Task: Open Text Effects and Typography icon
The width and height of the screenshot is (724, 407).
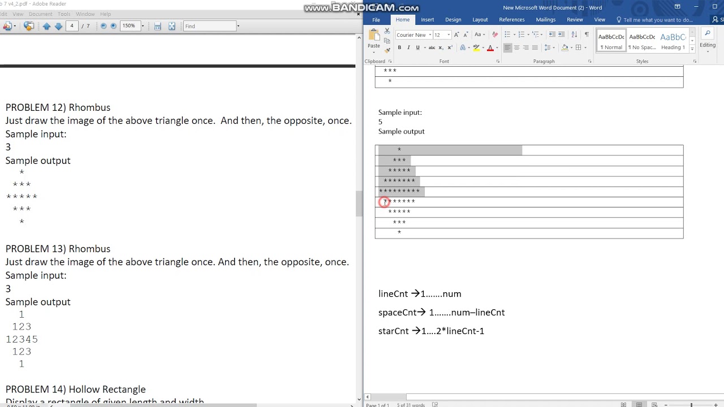Action: (x=463, y=48)
